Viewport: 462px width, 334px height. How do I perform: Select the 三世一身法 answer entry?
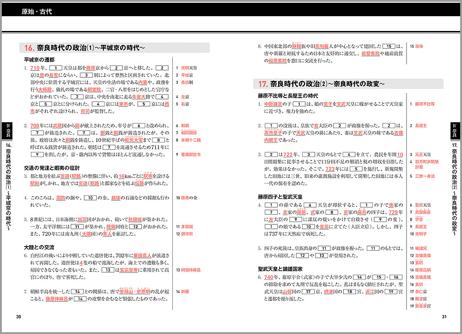click(425, 176)
